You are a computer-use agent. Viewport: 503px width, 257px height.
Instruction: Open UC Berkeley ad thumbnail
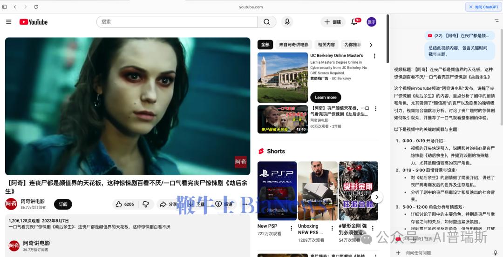283,78
